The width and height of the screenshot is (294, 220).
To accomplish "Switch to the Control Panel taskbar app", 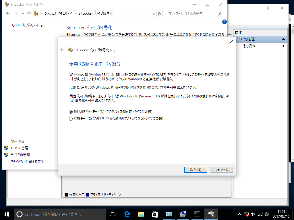I will [169, 214].
